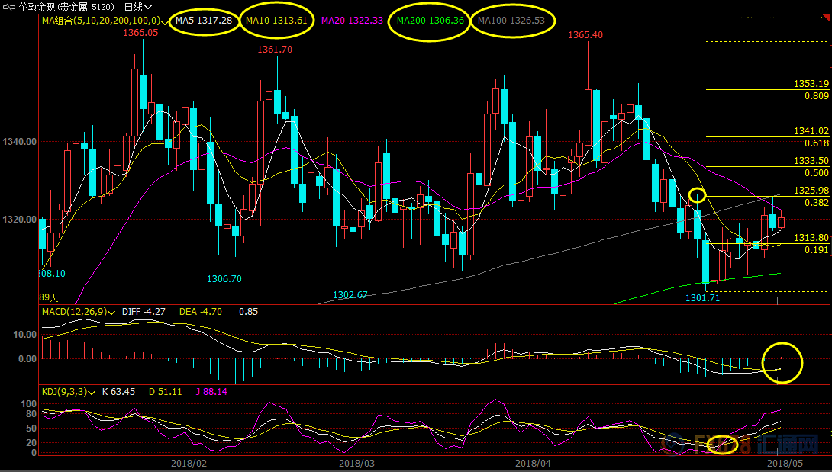Click the 1365.40 high price label
832x472 pixels.
[585, 35]
